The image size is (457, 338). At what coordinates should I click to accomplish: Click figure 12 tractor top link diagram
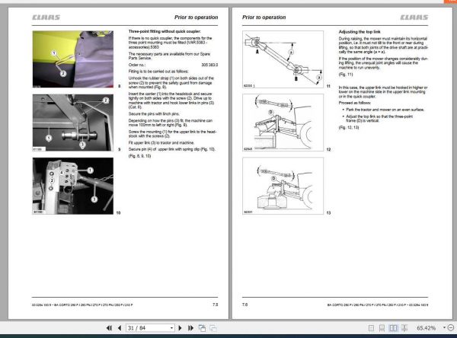tap(283, 123)
